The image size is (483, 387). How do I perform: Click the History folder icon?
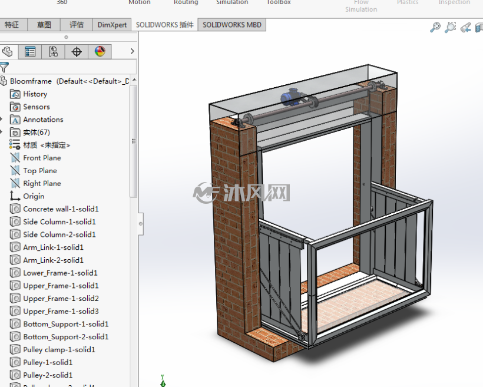(x=15, y=94)
